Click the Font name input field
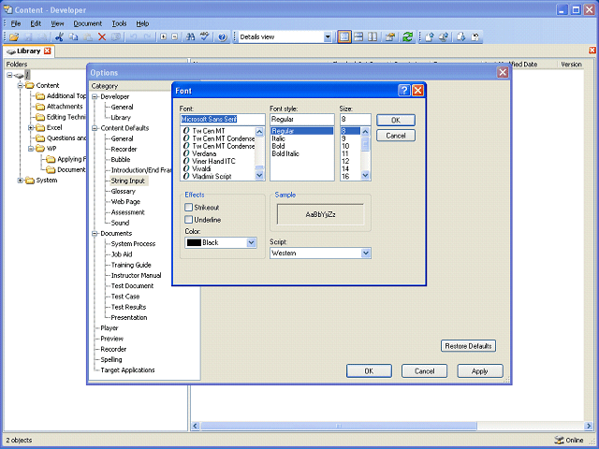599x449 pixels. coord(223,119)
